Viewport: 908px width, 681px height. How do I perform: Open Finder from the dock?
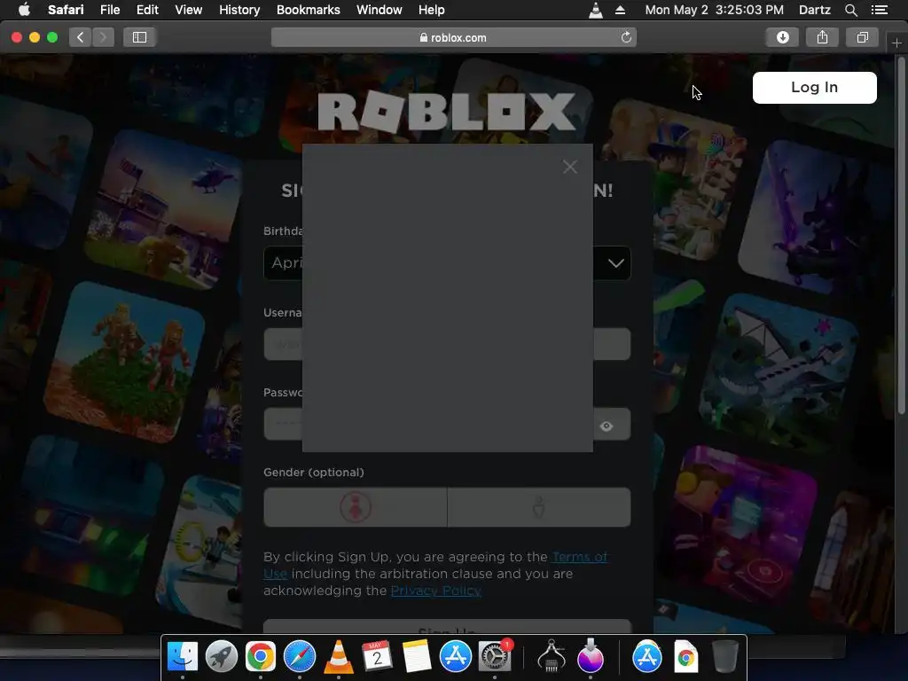pyautogui.click(x=183, y=657)
